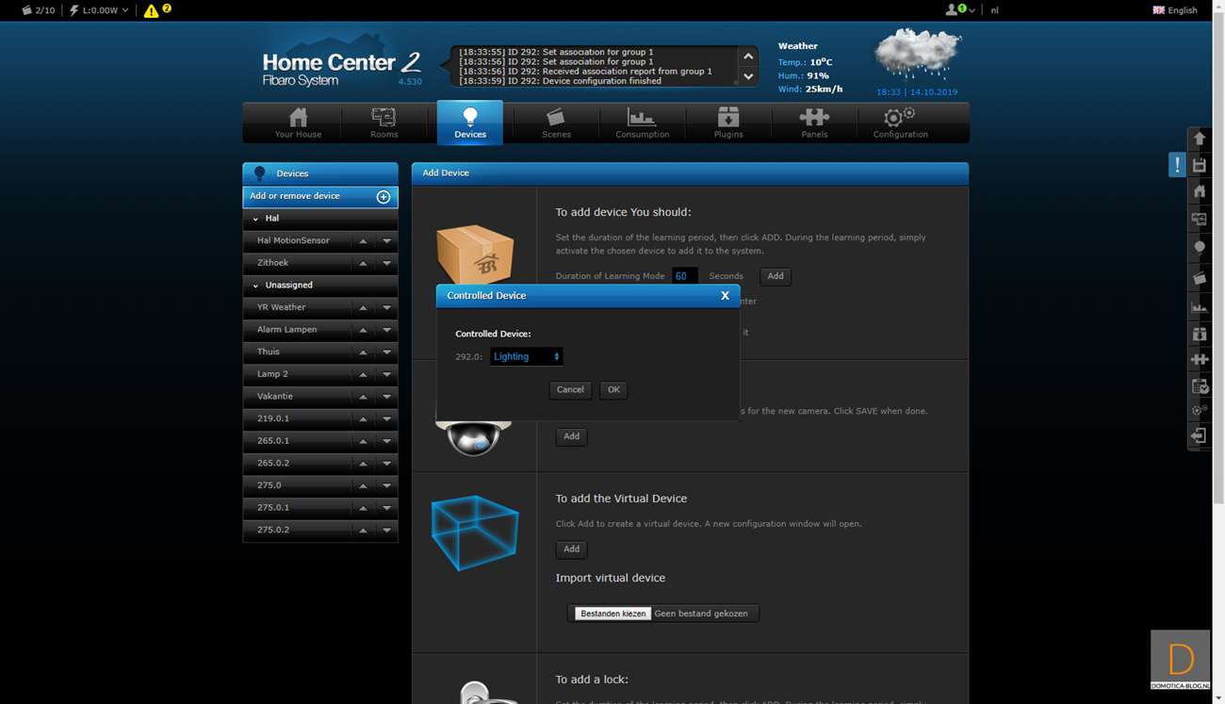This screenshot has height=704, width=1225.
Task: Click Bestanden kiezen file chooser button
Action: [612, 614]
